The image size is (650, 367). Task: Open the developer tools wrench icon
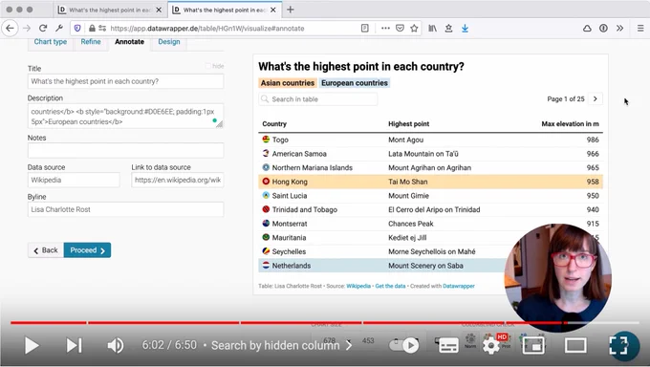tap(59, 29)
